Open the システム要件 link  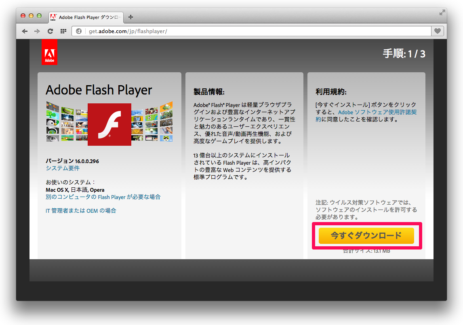click(x=63, y=168)
